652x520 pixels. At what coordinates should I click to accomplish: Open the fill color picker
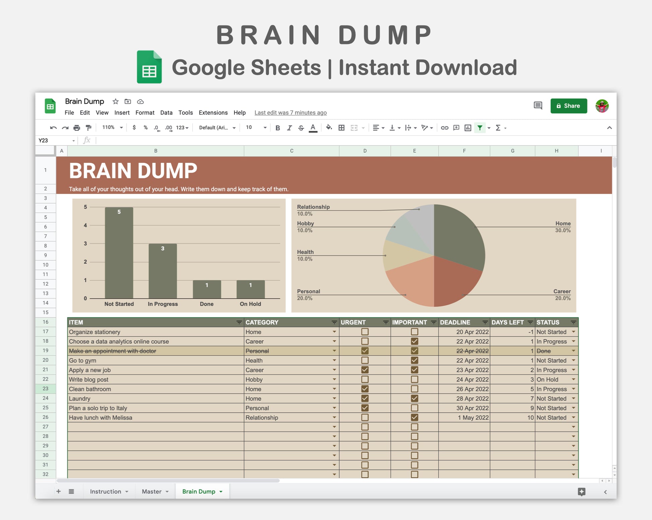(x=329, y=127)
